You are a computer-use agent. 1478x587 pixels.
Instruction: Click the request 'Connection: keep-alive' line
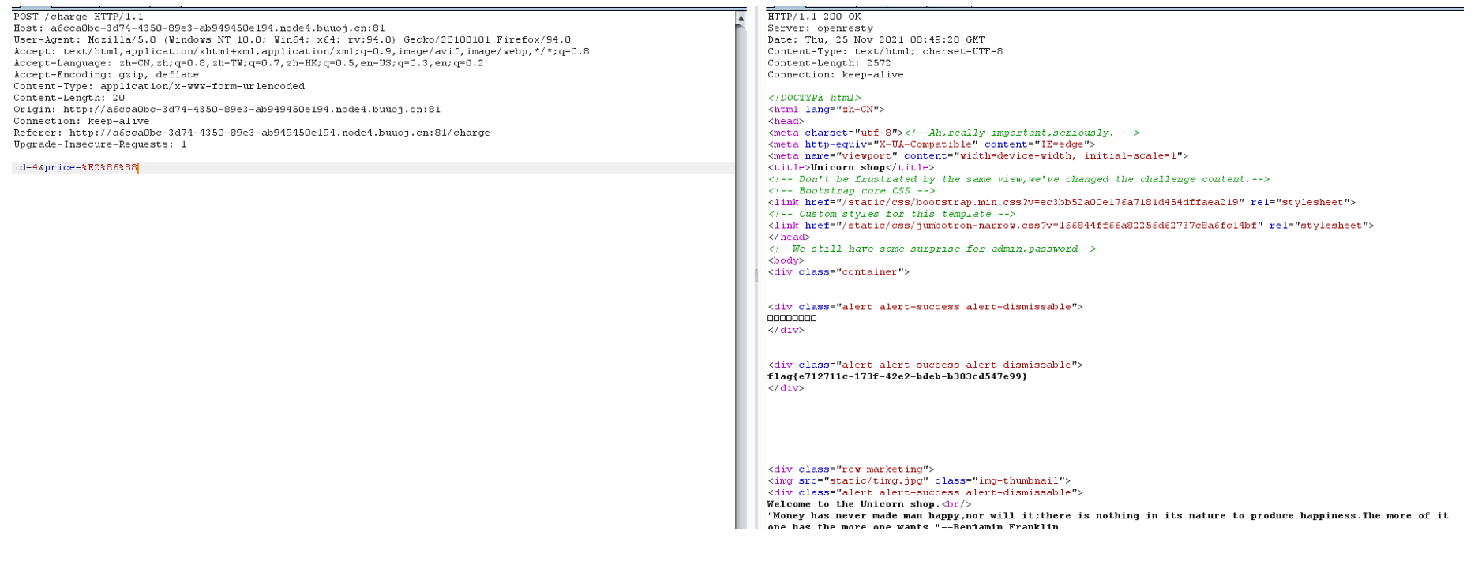81,122
